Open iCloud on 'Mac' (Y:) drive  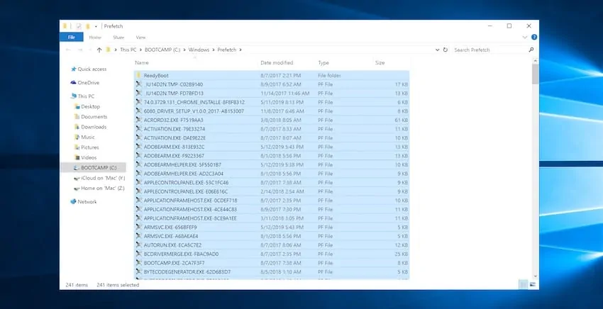click(x=99, y=178)
